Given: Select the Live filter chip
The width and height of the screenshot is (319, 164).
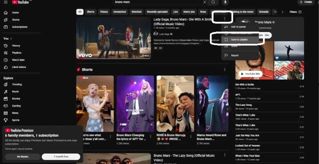Looking at the screenshot, I should click(175, 12).
